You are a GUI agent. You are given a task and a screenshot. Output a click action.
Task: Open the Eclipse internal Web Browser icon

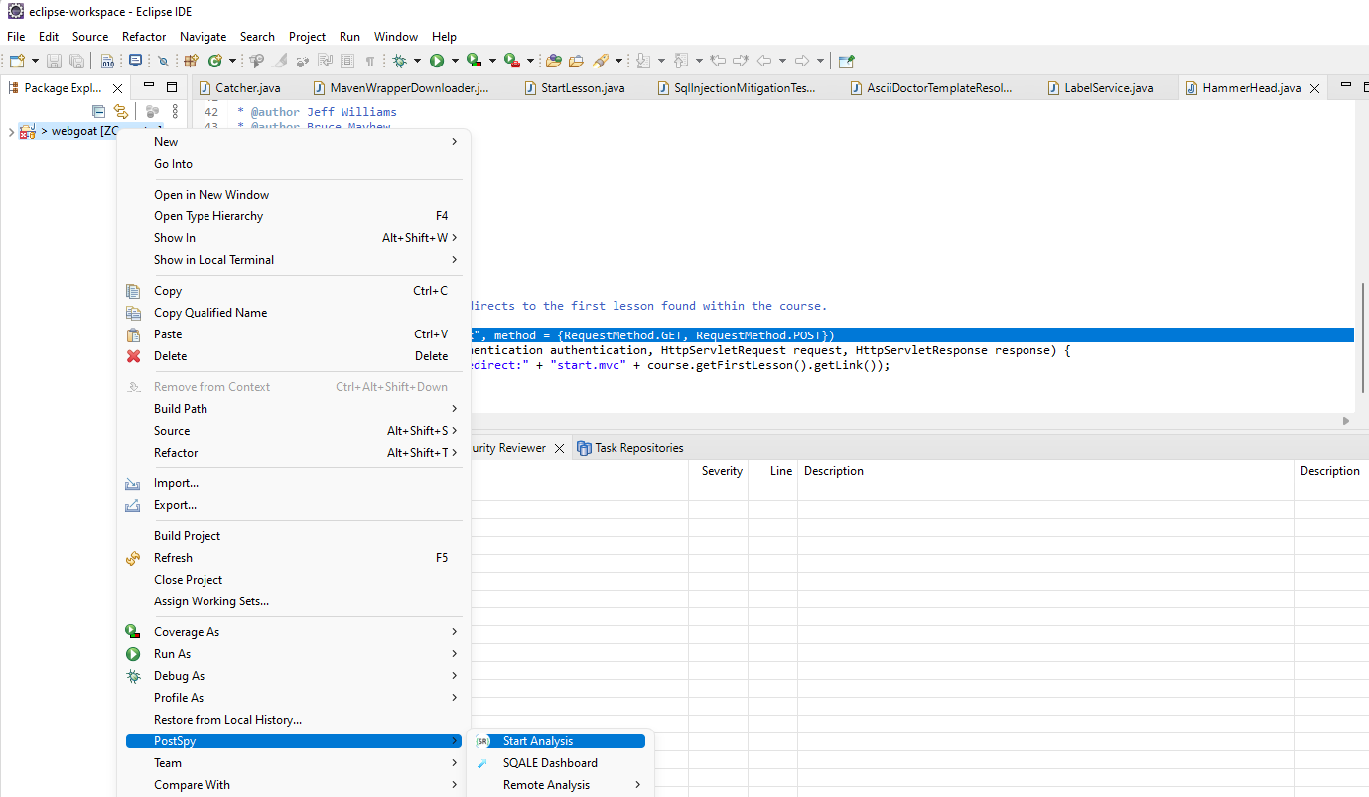(136, 61)
